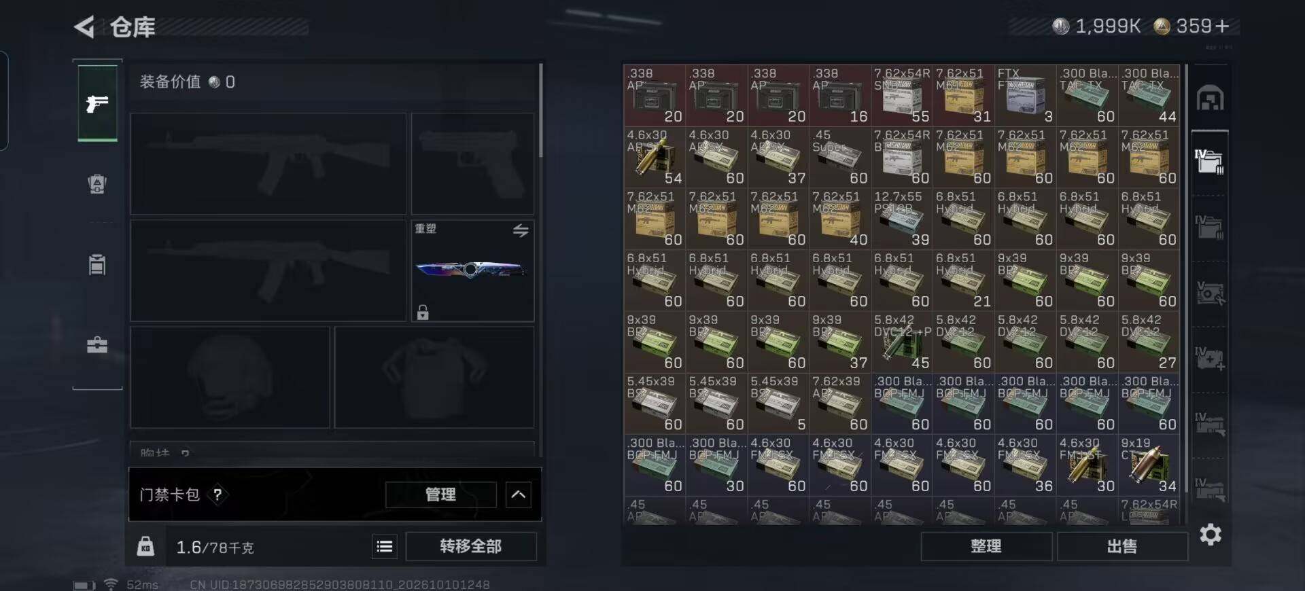The image size is (1305, 591).
Task: Click the lock icon under the knife
Action: pyautogui.click(x=423, y=312)
